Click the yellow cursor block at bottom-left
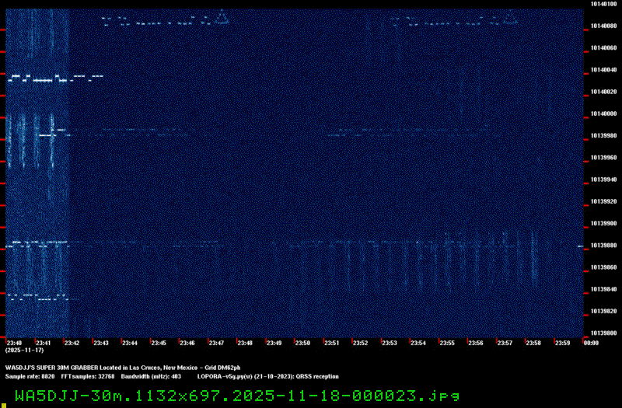 (3, 404)
